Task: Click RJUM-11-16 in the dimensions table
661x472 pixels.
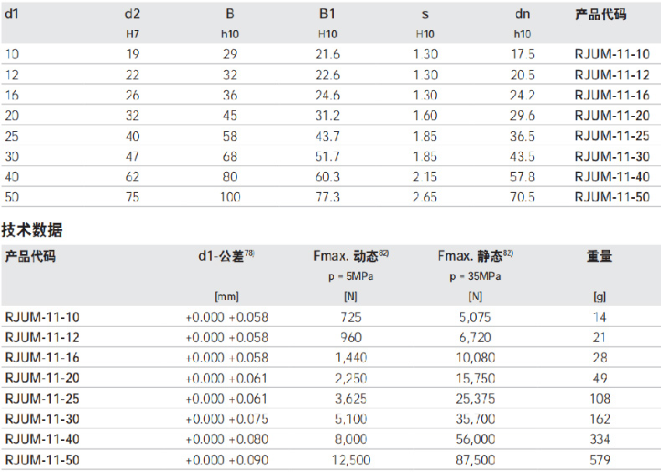Action: click(x=612, y=95)
